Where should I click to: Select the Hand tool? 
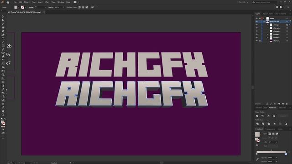click(x=3, y=111)
